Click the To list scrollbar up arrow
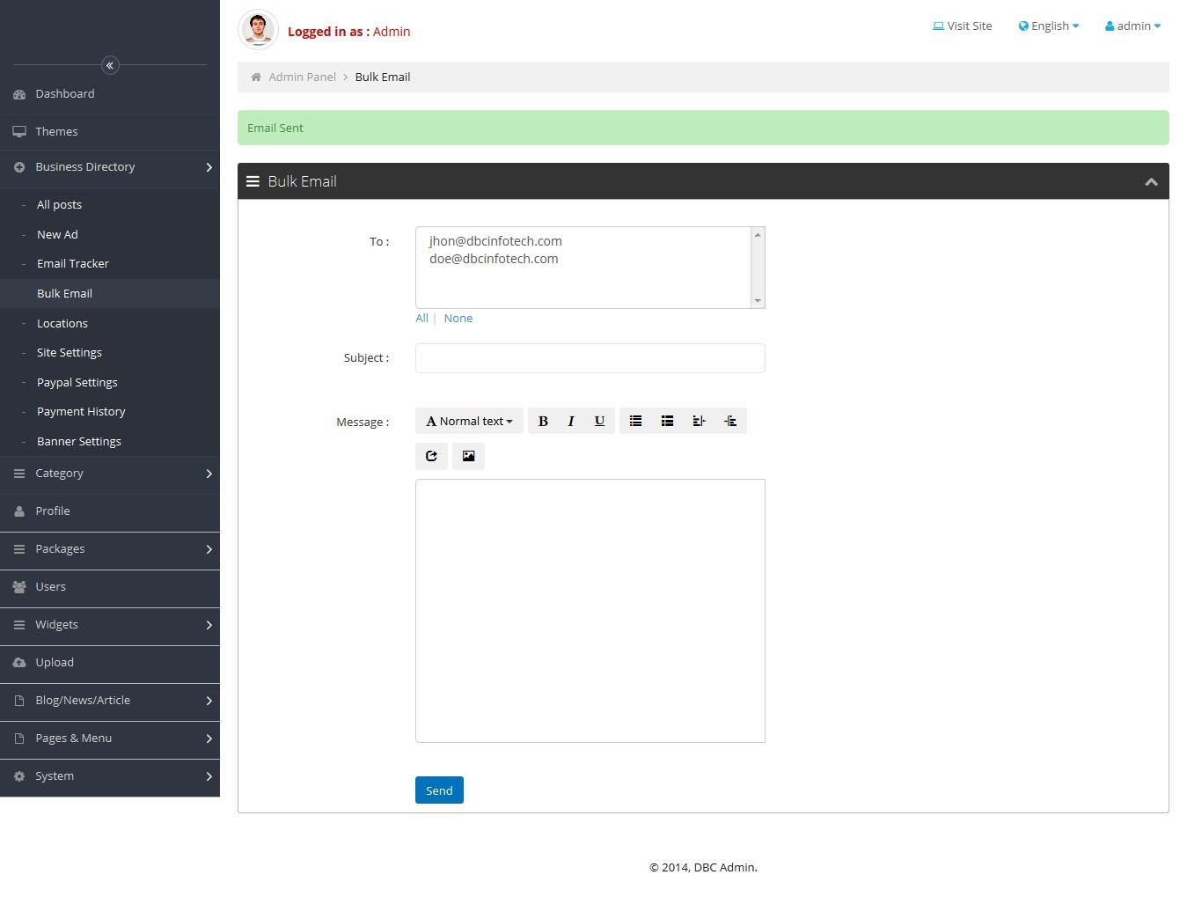 758,235
